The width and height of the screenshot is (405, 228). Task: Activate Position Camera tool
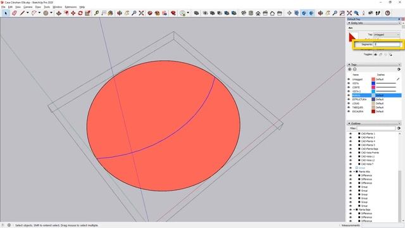pos(363,13)
